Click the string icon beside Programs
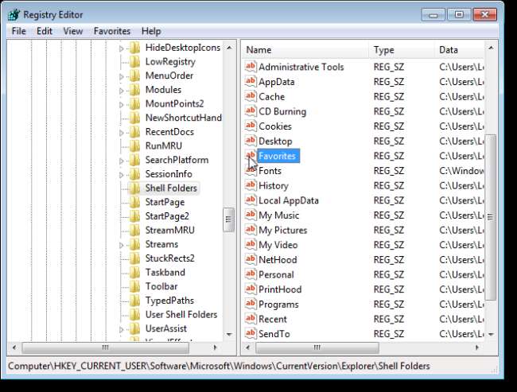Screen dimensions: 517x392 click(x=251, y=305)
